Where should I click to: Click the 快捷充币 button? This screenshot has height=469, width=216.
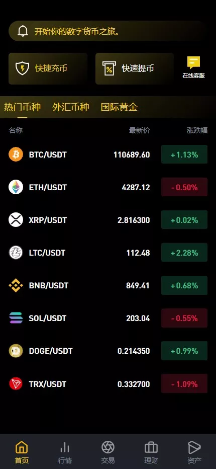(x=48, y=68)
